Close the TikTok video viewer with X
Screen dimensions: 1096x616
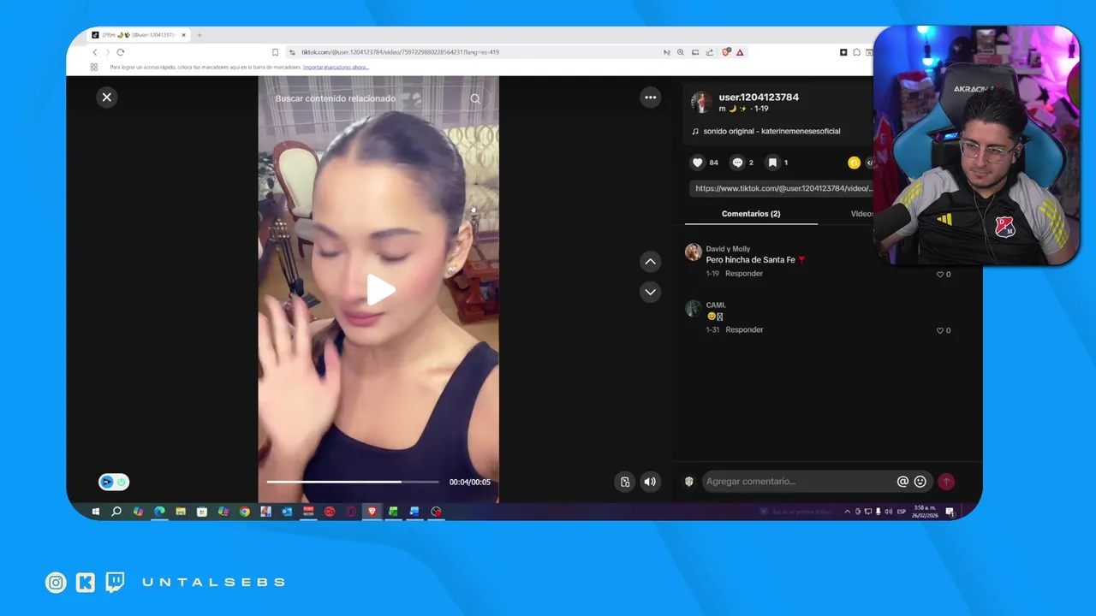point(107,98)
